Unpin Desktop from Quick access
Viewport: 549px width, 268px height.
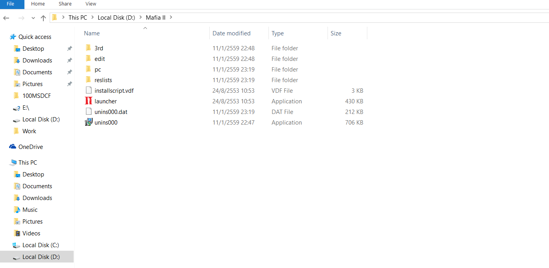(x=69, y=48)
